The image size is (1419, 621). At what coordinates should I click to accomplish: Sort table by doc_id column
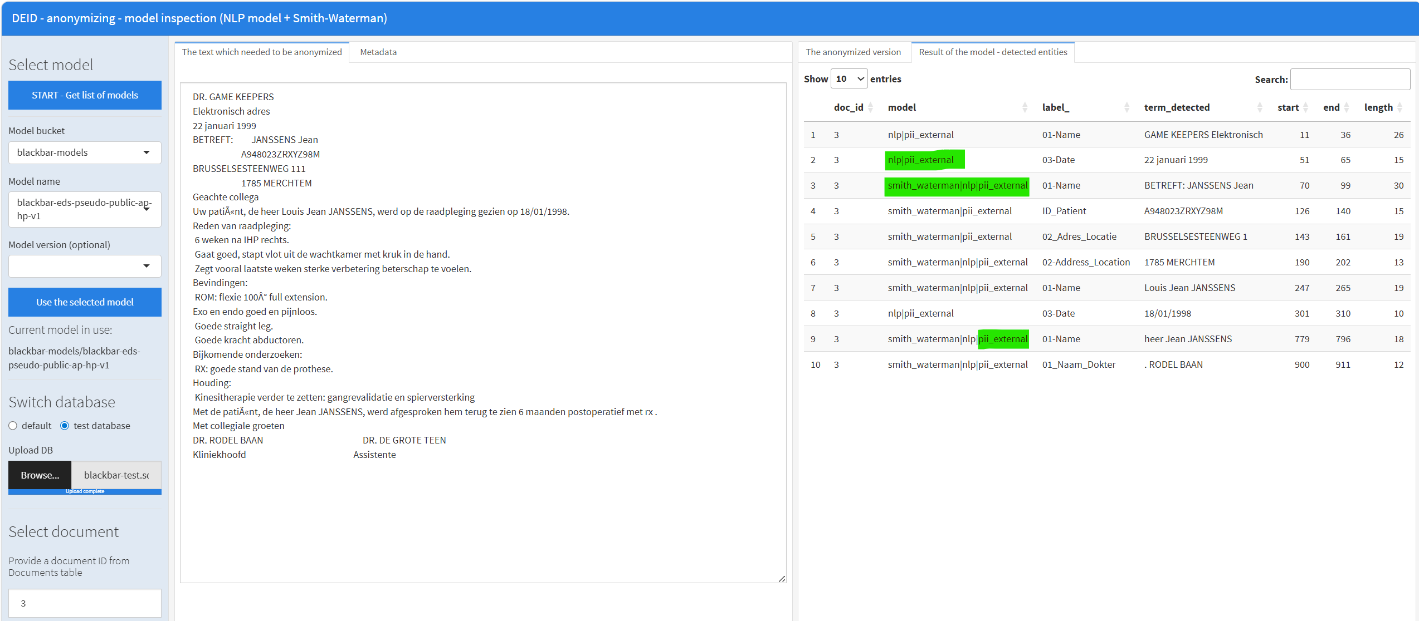point(853,107)
